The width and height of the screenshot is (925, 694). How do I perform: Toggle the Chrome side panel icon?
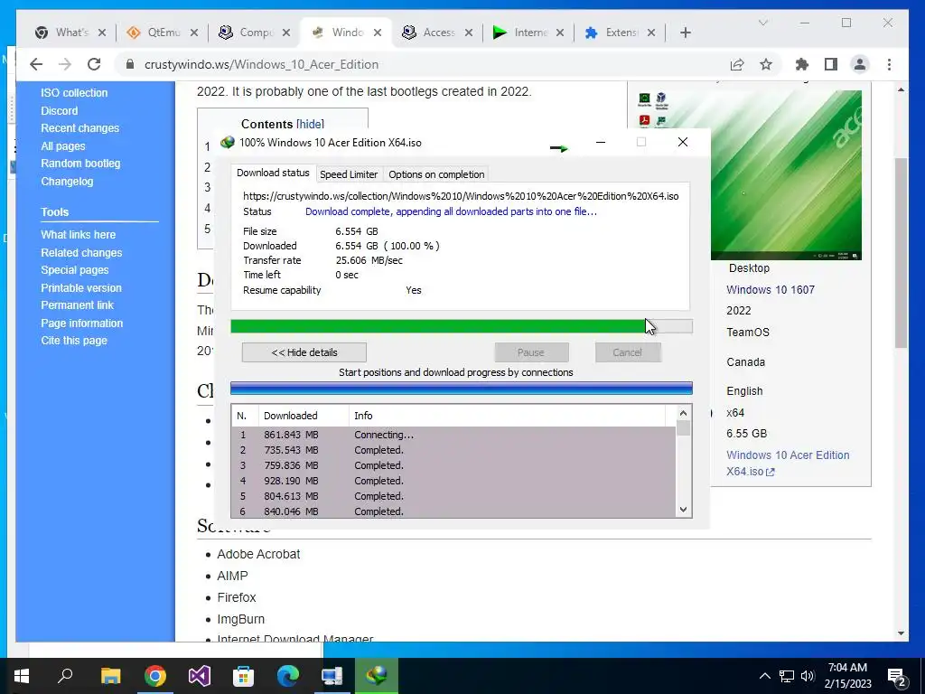(831, 64)
